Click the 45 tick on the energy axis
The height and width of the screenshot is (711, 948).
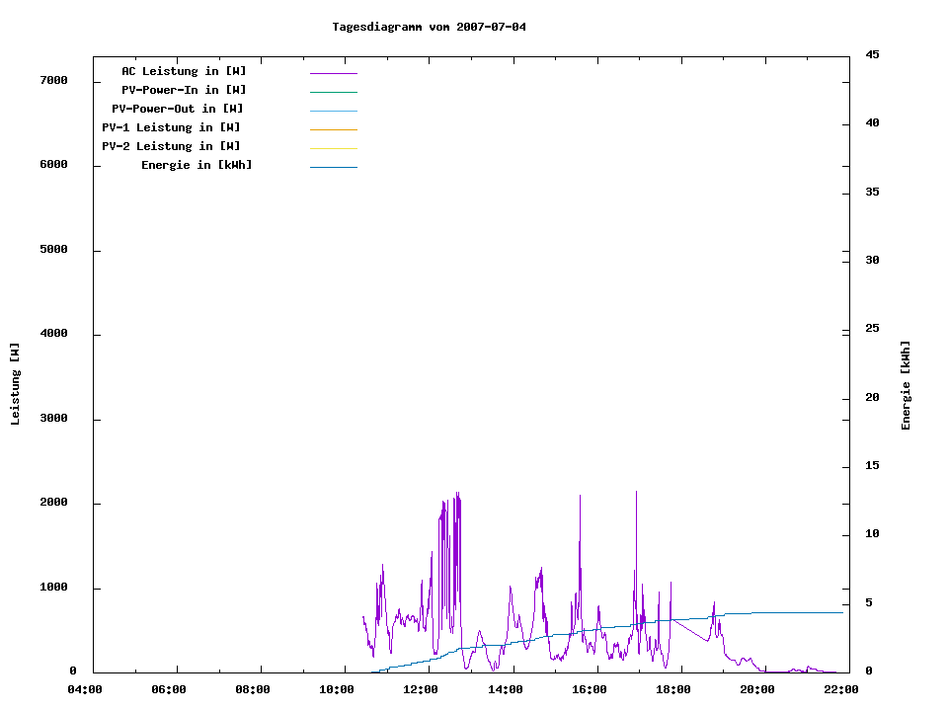(x=872, y=54)
